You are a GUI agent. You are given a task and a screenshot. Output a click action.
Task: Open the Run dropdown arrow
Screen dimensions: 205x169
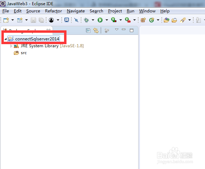coord(107,20)
